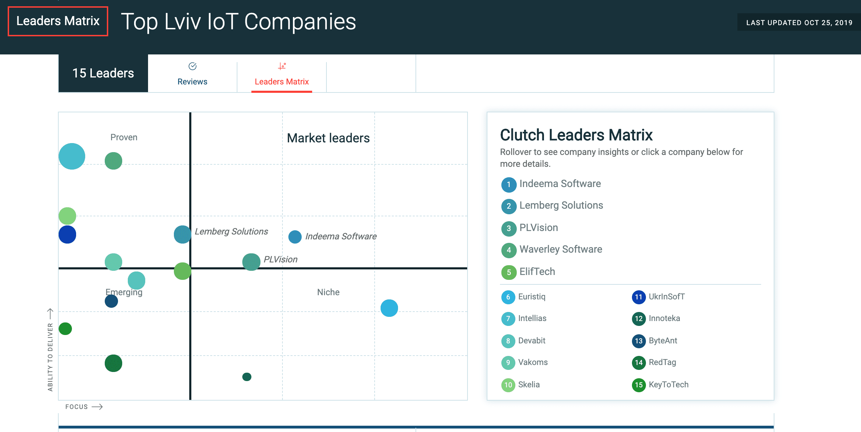Switch to the Reviews tab
861x432 pixels.
[192, 81]
